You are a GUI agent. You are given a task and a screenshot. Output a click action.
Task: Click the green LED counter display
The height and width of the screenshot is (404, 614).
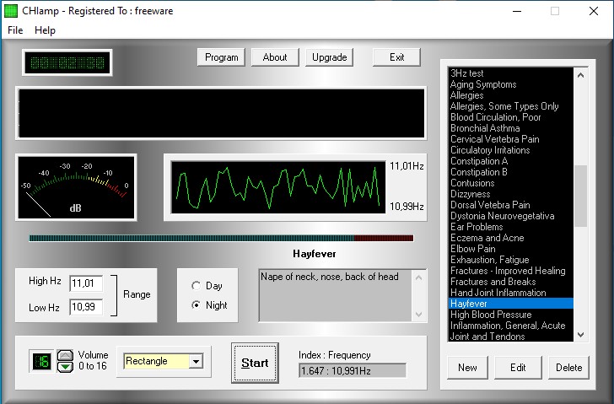tap(67, 62)
